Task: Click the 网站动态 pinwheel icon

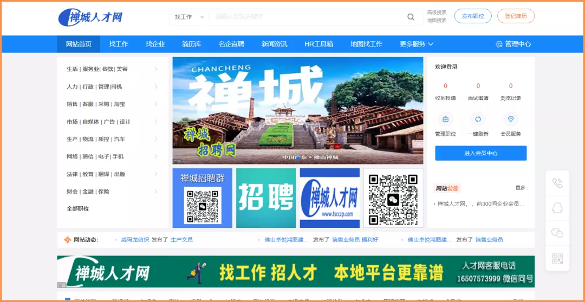Action: pyautogui.click(x=68, y=240)
